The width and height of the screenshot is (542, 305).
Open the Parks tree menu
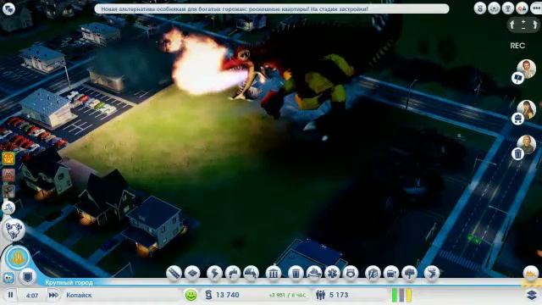409,273
